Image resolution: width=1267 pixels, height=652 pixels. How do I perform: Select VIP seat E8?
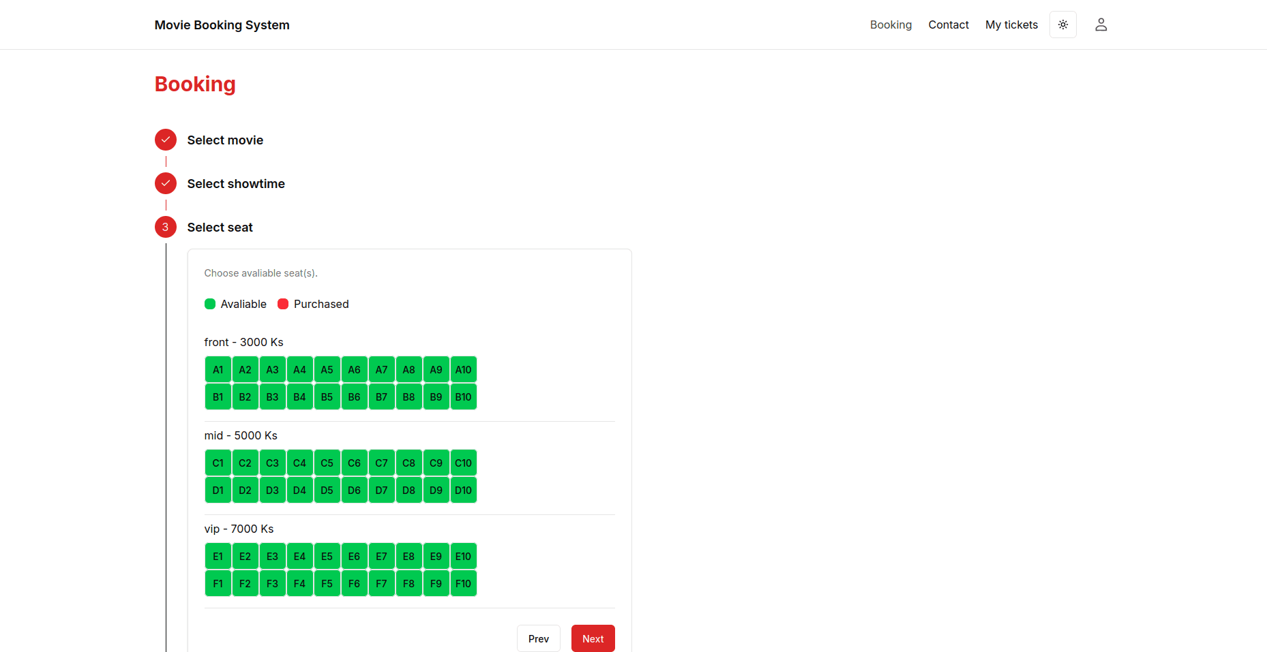coord(409,556)
